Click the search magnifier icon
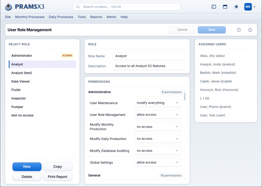 click(x=78, y=7)
